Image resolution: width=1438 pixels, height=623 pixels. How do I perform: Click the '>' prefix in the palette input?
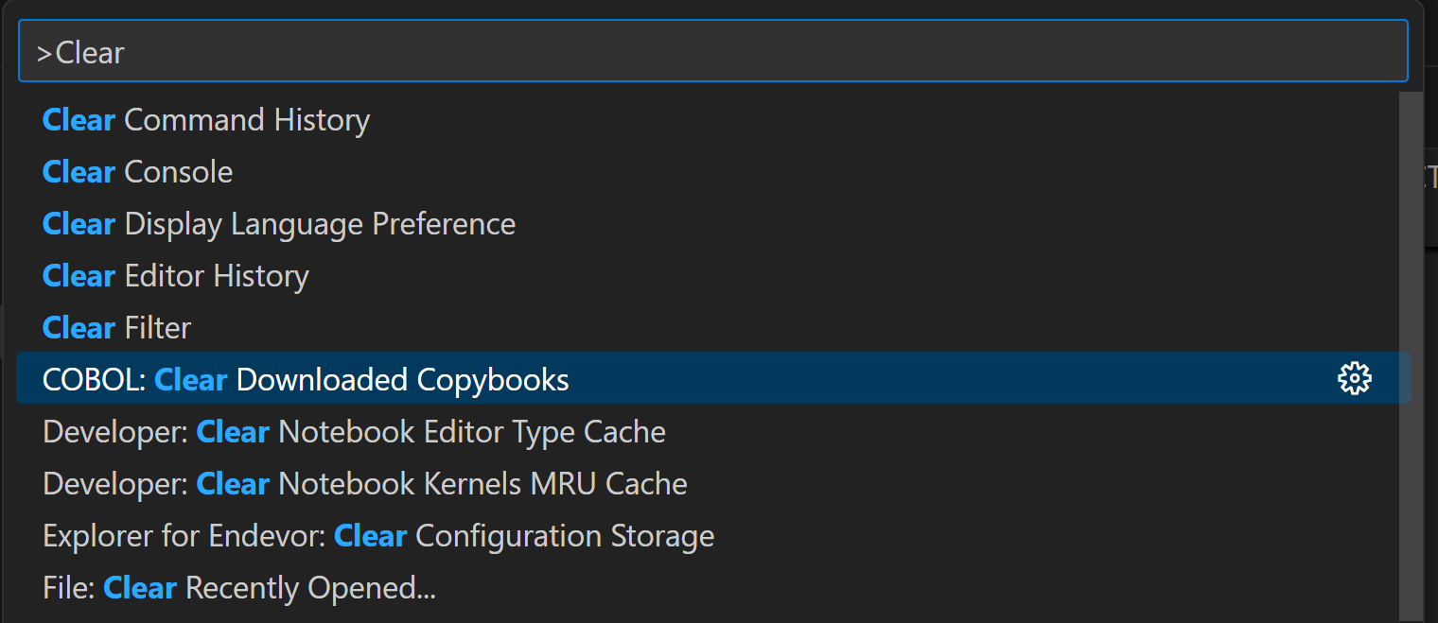coord(44,53)
